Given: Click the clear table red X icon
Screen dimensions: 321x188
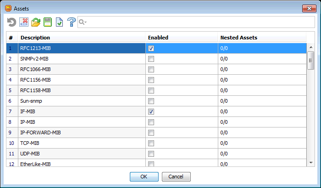Looking at the screenshot, I should click(24, 22).
